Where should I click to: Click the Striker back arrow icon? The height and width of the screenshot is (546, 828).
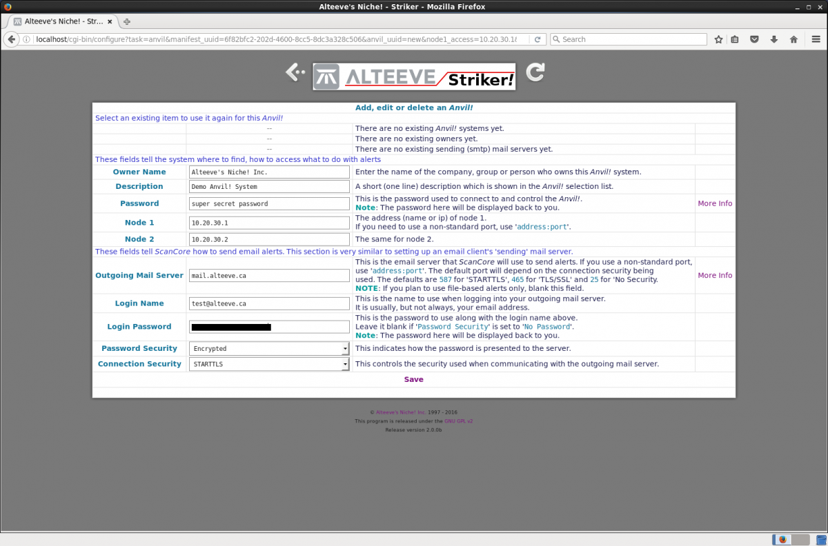tap(295, 72)
